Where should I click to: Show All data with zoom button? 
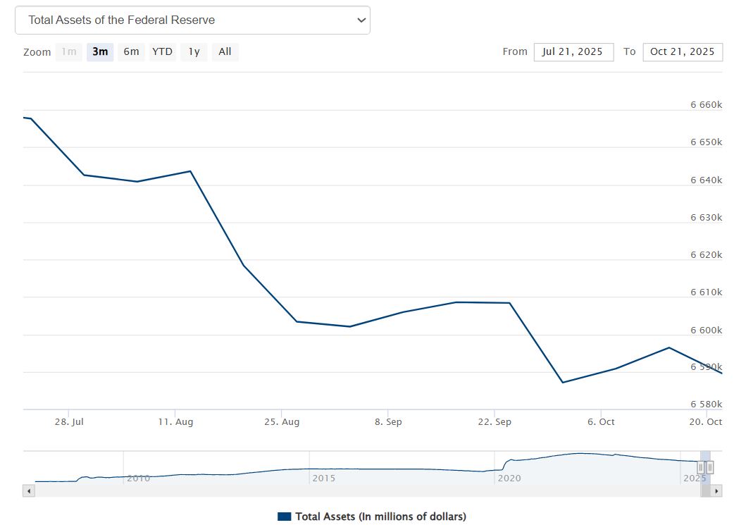(225, 51)
